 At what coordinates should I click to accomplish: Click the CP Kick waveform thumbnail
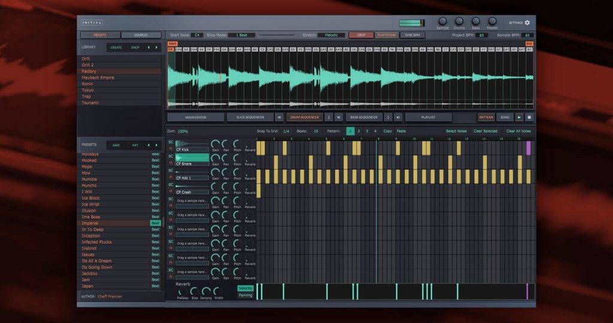pos(192,144)
